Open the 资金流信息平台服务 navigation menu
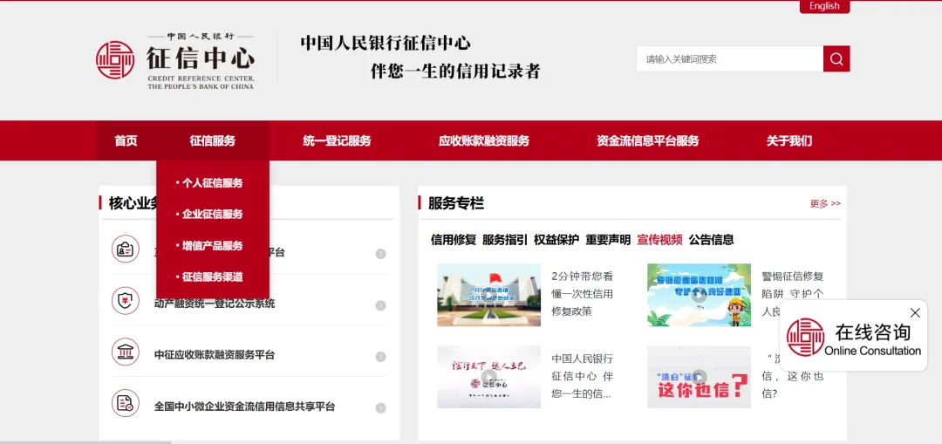This screenshot has width=942, height=444. pos(647,140)
